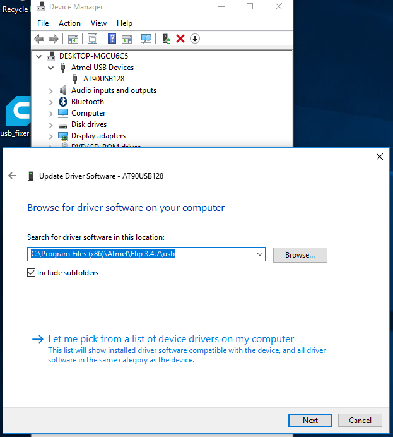Collapse the DESKTOP-MGCU6C5 root node
Image resolution: width=393 pixels, height=437 pixels.
39,57
